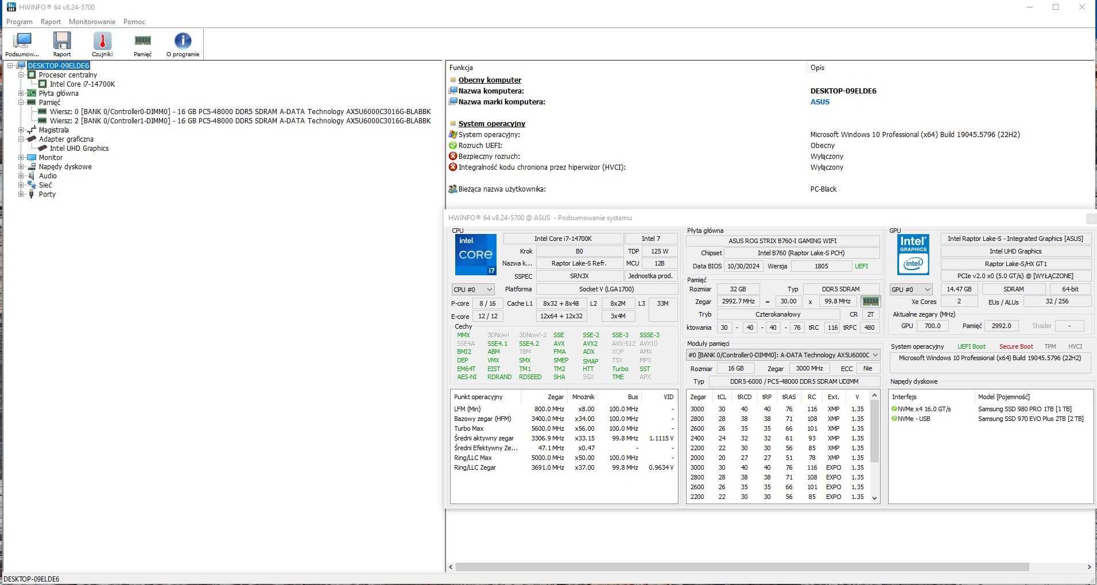Expand the Napędy dyskowe tree node

tap(21, 167)
